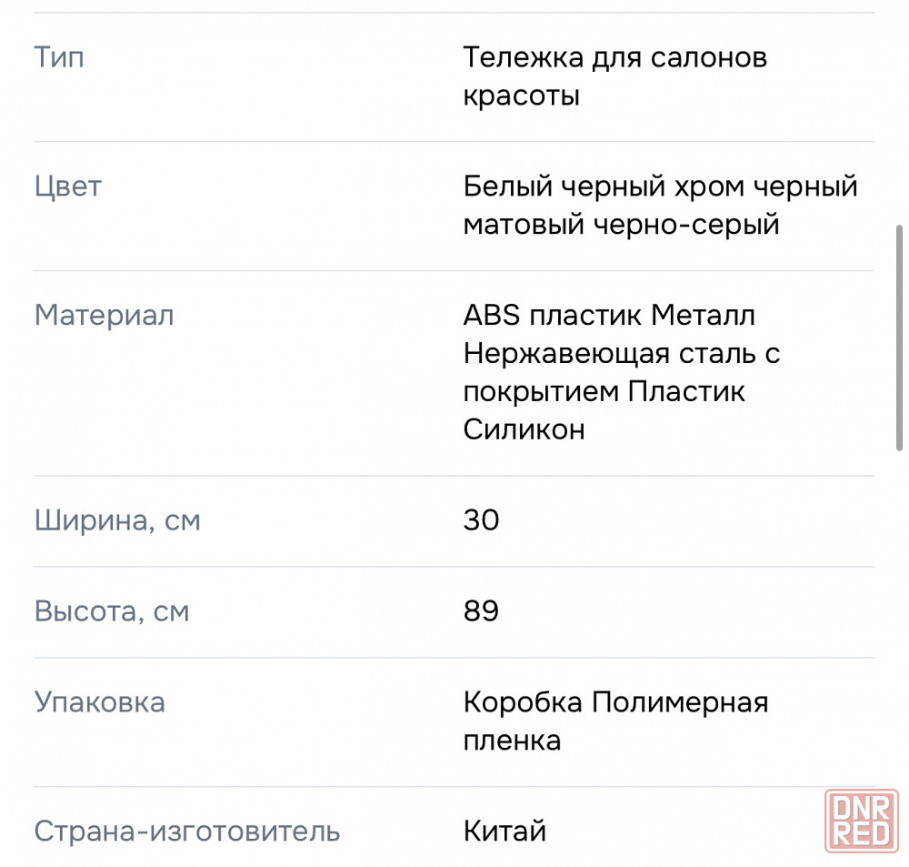Click the width value 30
The width and height of the screenshot is (909, 867).
point(481,520)
